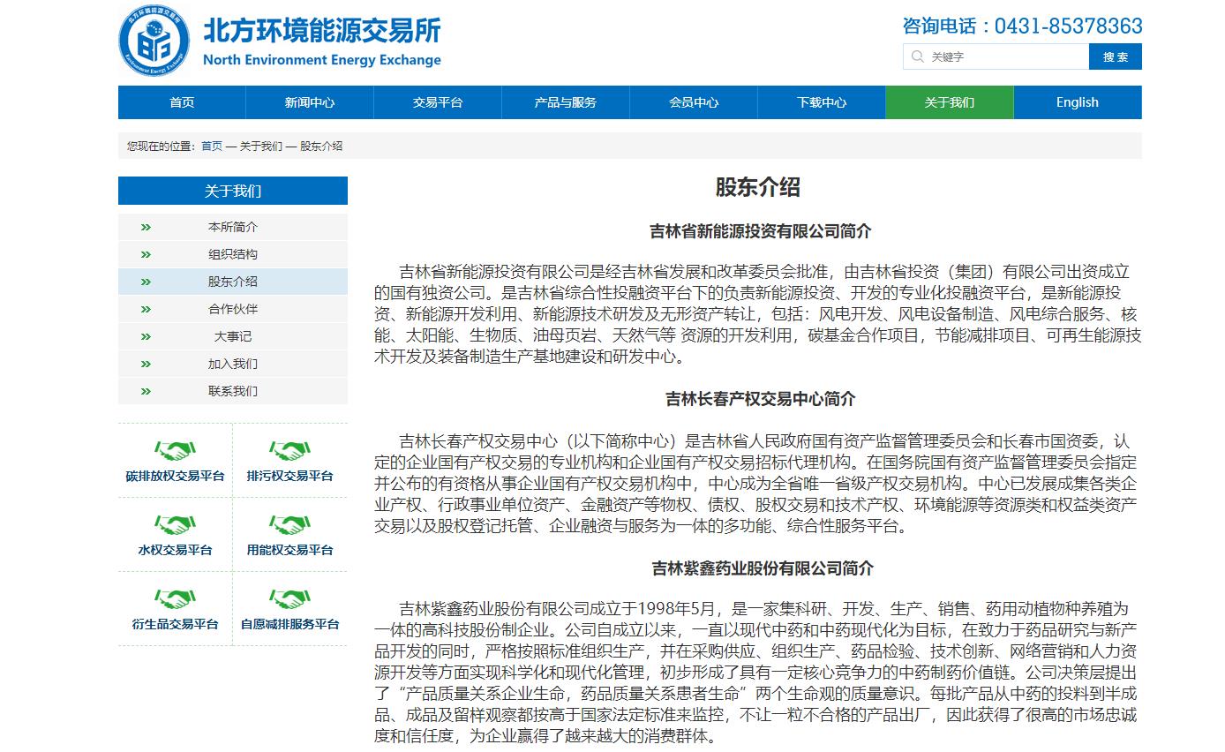The width and height of the screenshot is (1225, 752).
Task: Open the 合作伙伴 sidebar link
Action: pos(233,309)
